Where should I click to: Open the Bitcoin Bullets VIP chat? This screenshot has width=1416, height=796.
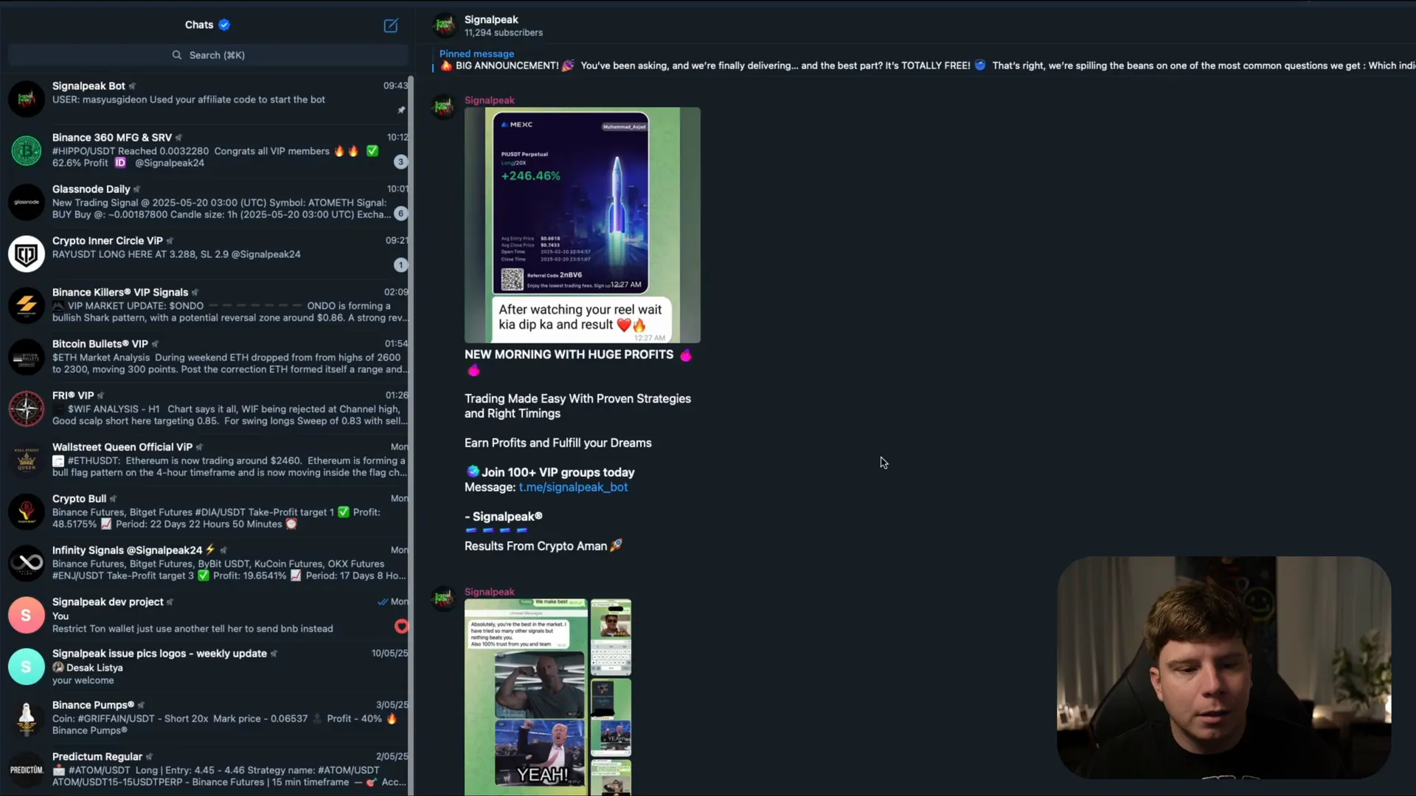pos(208,357)
